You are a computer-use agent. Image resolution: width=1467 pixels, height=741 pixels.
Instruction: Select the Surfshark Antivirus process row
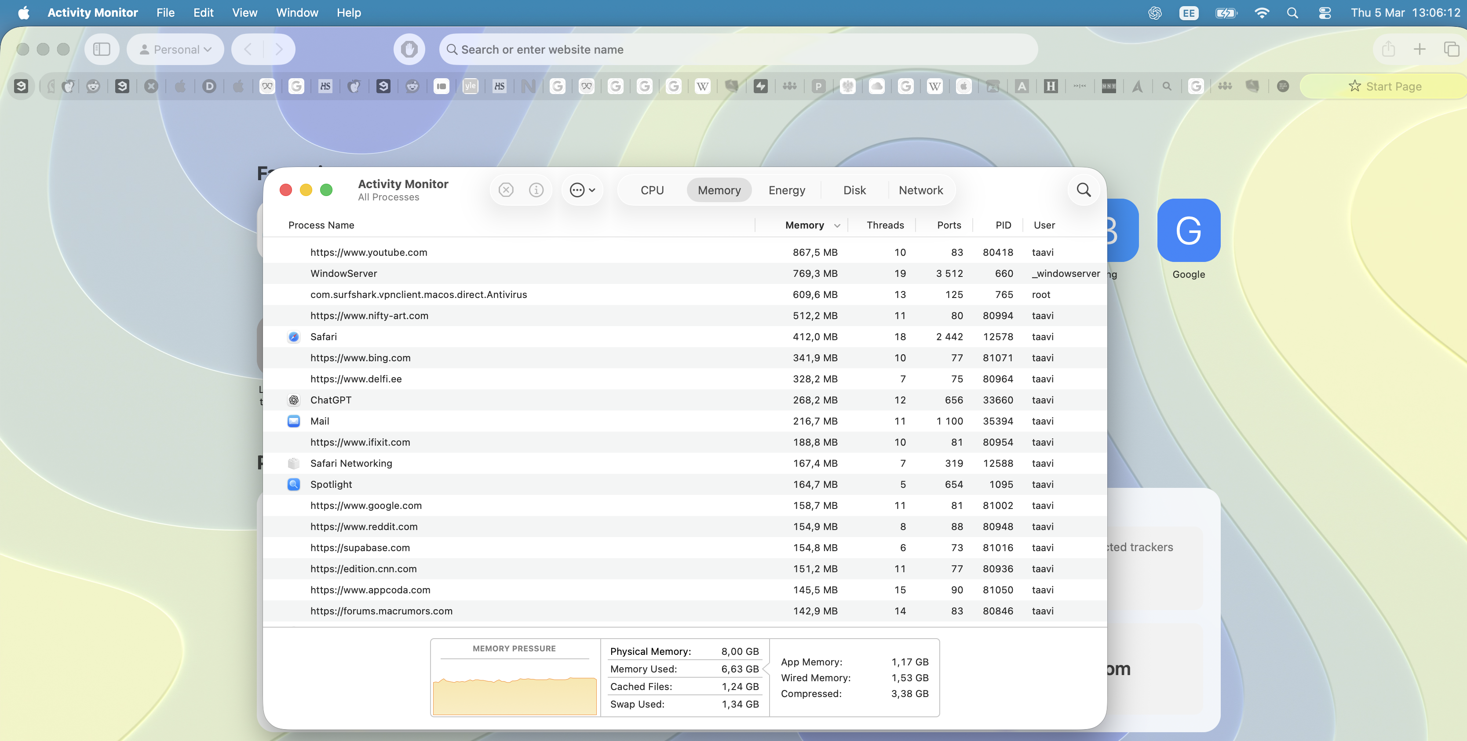[685, 295]
